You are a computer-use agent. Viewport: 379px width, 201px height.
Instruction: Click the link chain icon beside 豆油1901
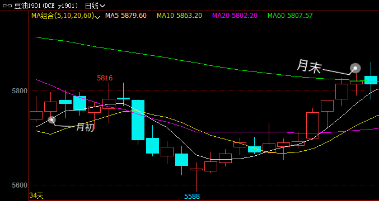pos(7,6)
